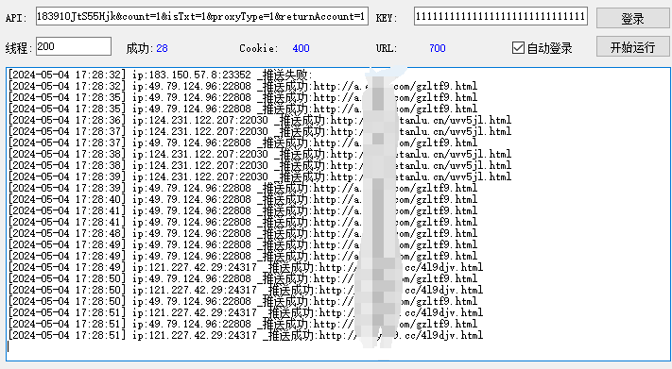Screen dimensions: 672x369
Task: Click the 成功 count value 28
Action: click(x=162, y=48)
